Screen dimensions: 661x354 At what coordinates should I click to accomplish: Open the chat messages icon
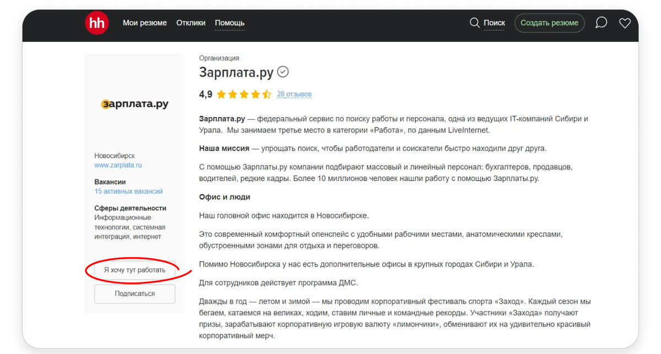[602, 23]
